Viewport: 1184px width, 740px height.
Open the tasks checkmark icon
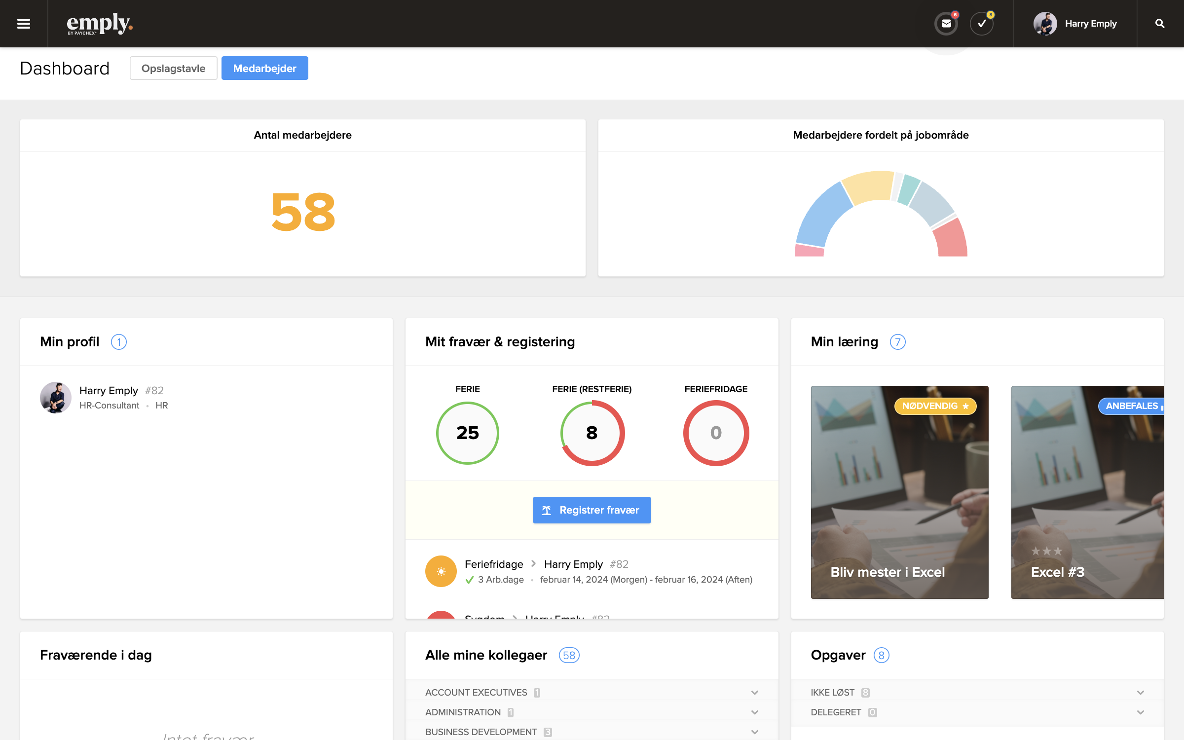click(x=981, y=24)
